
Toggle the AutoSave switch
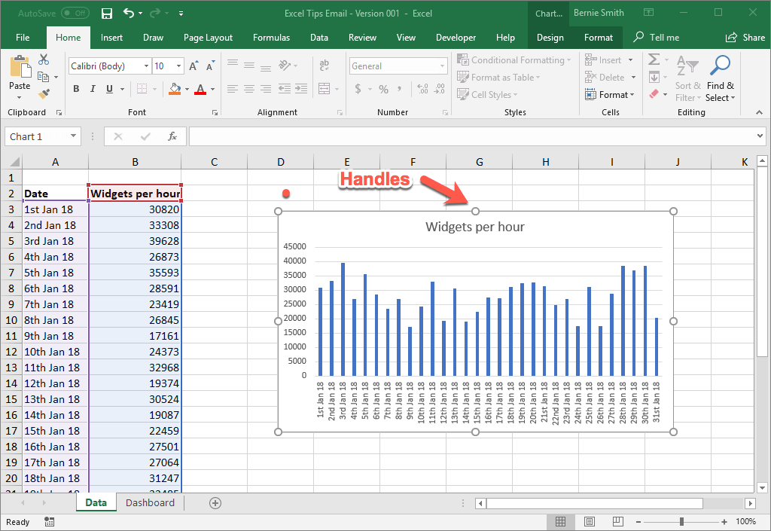(x=75, y=13)
